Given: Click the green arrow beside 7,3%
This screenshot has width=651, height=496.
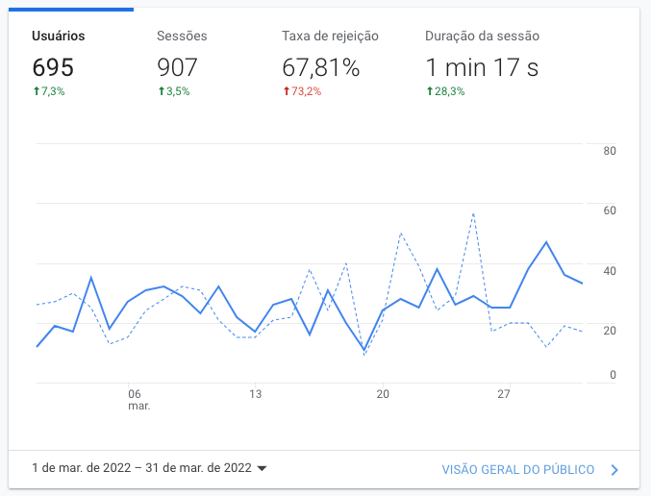Looking at the screenshot, I should (x=36, y=92).
